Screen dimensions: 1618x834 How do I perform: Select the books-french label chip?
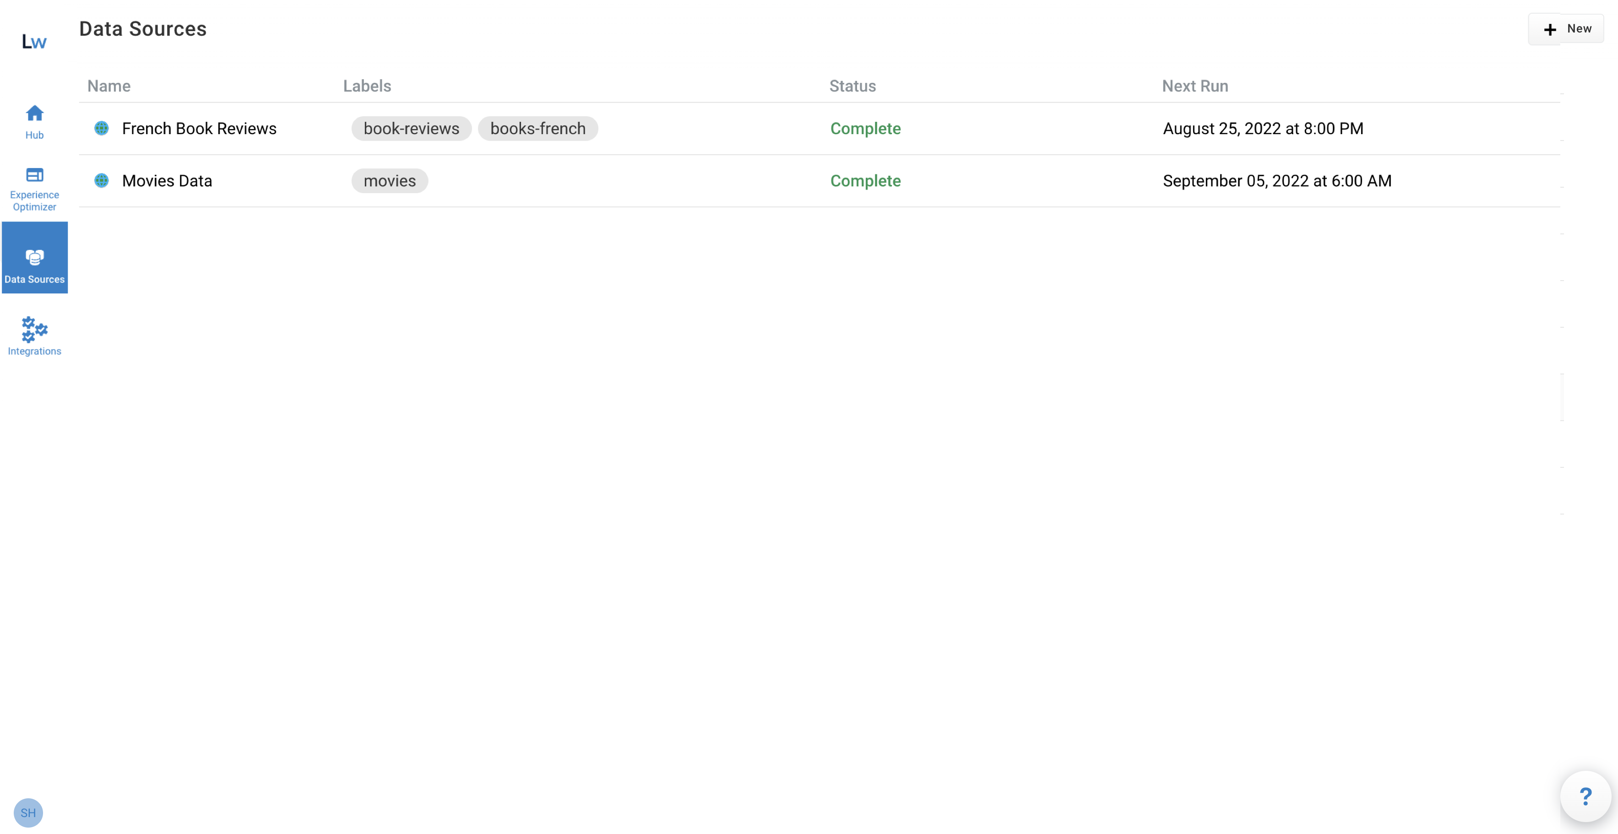pyautogui.click(x=538, y=128)
